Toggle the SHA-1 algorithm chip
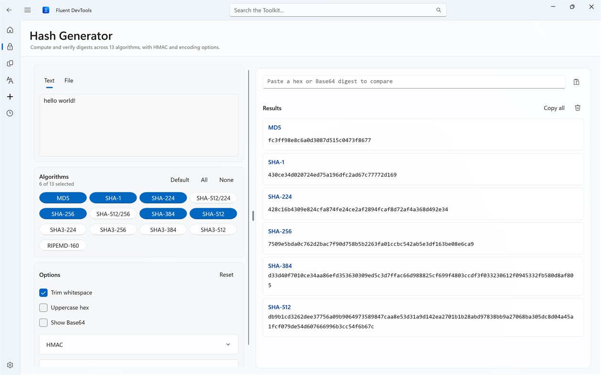Viewport: 601px width, 375px height. coord(113,198)
